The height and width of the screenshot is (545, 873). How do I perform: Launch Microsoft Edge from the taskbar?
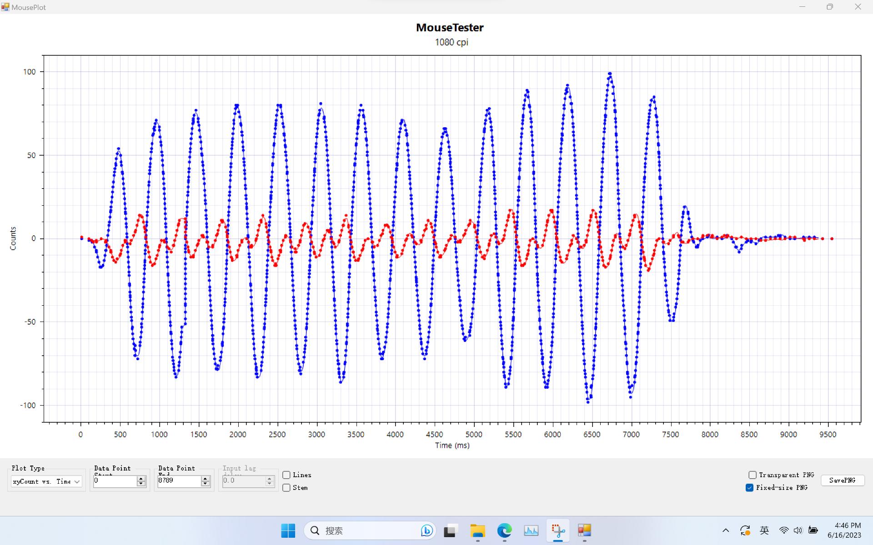504,530
